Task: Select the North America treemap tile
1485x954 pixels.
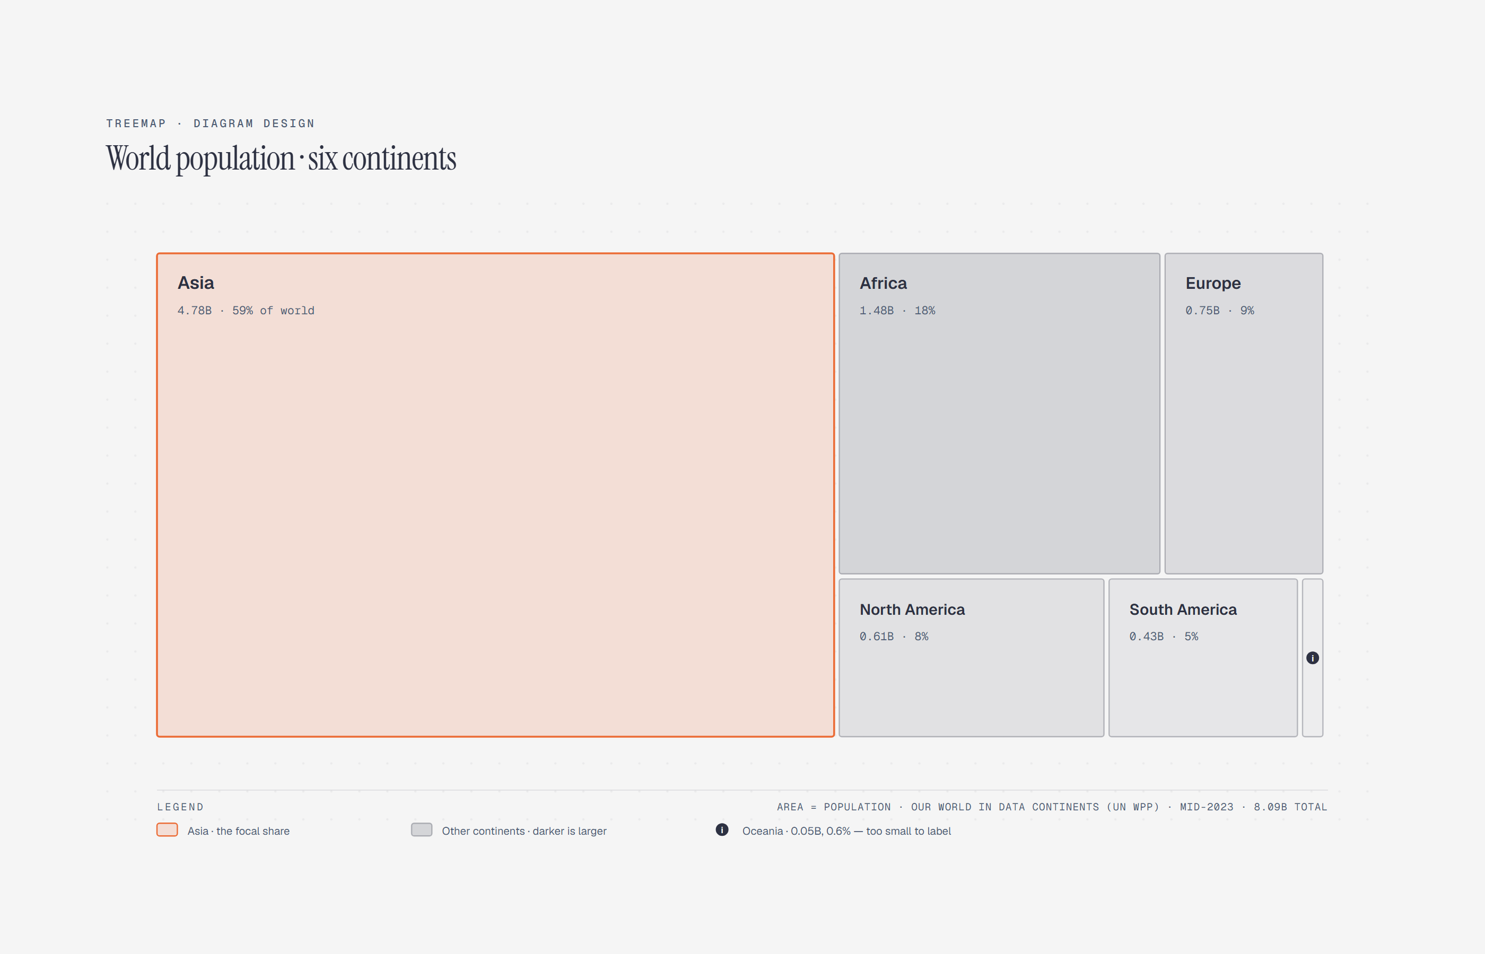Action: [x=971, y=658]
